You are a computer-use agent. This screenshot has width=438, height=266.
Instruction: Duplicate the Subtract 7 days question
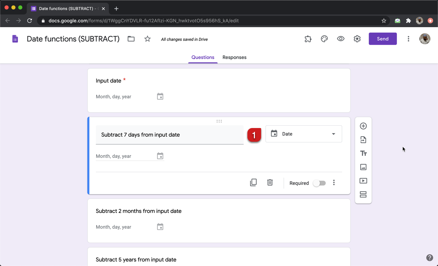tap(253, 182)
